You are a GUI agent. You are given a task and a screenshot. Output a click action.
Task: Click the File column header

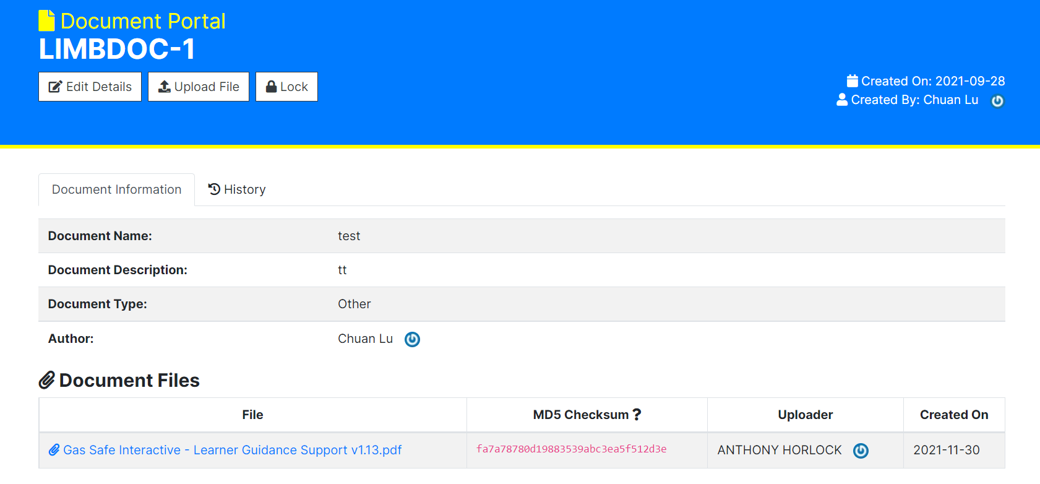click(x=252, y=415)
